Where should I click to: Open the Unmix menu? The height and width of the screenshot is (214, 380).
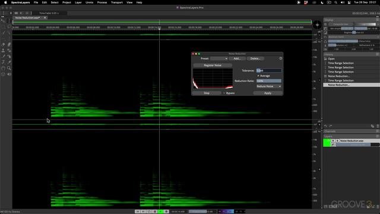point(90,2)
